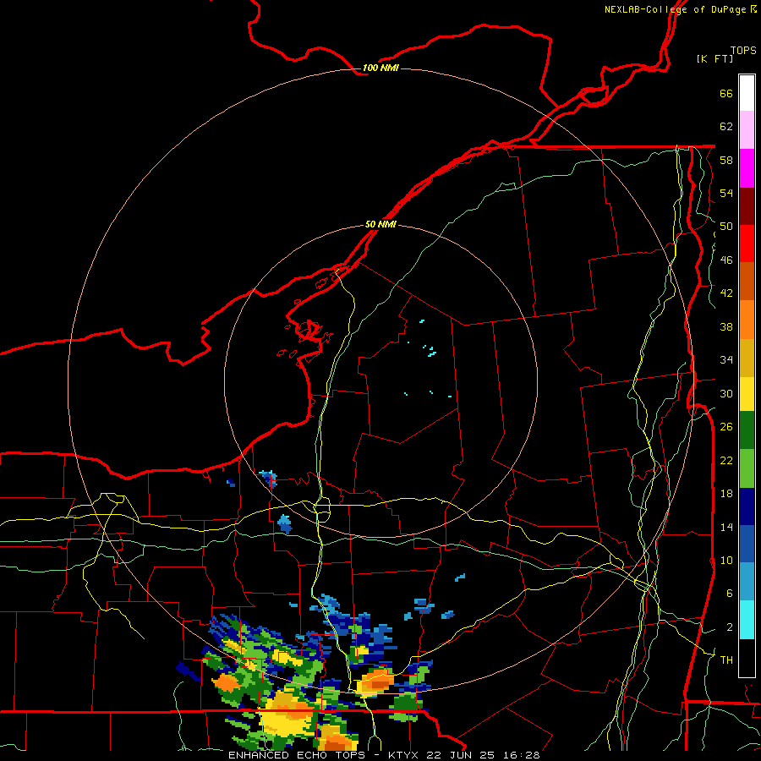Click the "22 JUN 25" date text
Viewport: 761px width, 761px height.
click(461, 755)
